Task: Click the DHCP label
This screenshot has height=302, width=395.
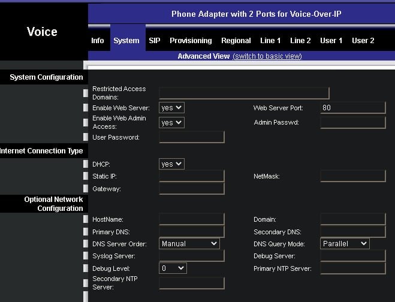Action: pos(101,164)
